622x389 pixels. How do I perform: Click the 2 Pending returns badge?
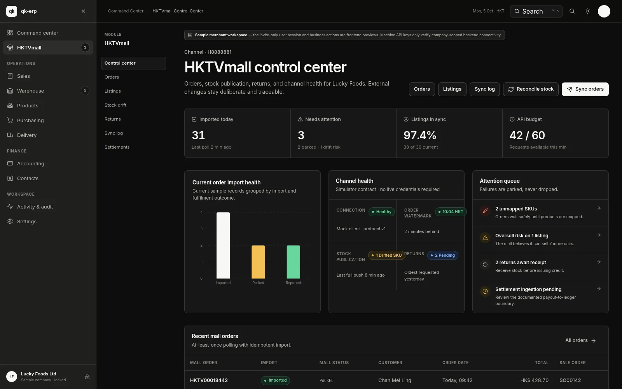click(443, 255)
